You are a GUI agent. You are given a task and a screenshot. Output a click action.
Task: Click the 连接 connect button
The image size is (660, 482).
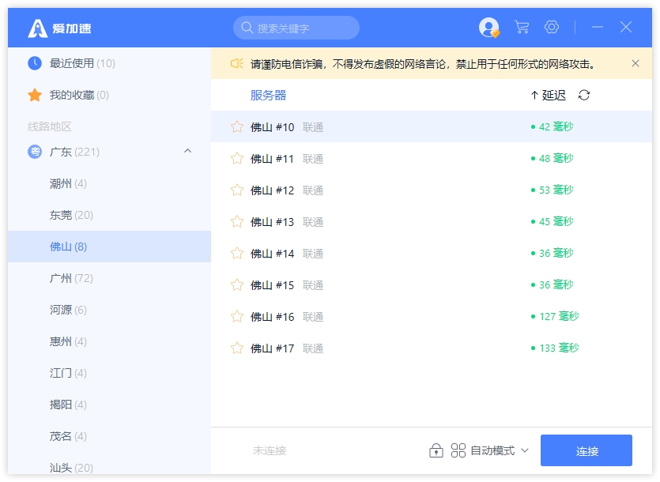tap(586, 450)
